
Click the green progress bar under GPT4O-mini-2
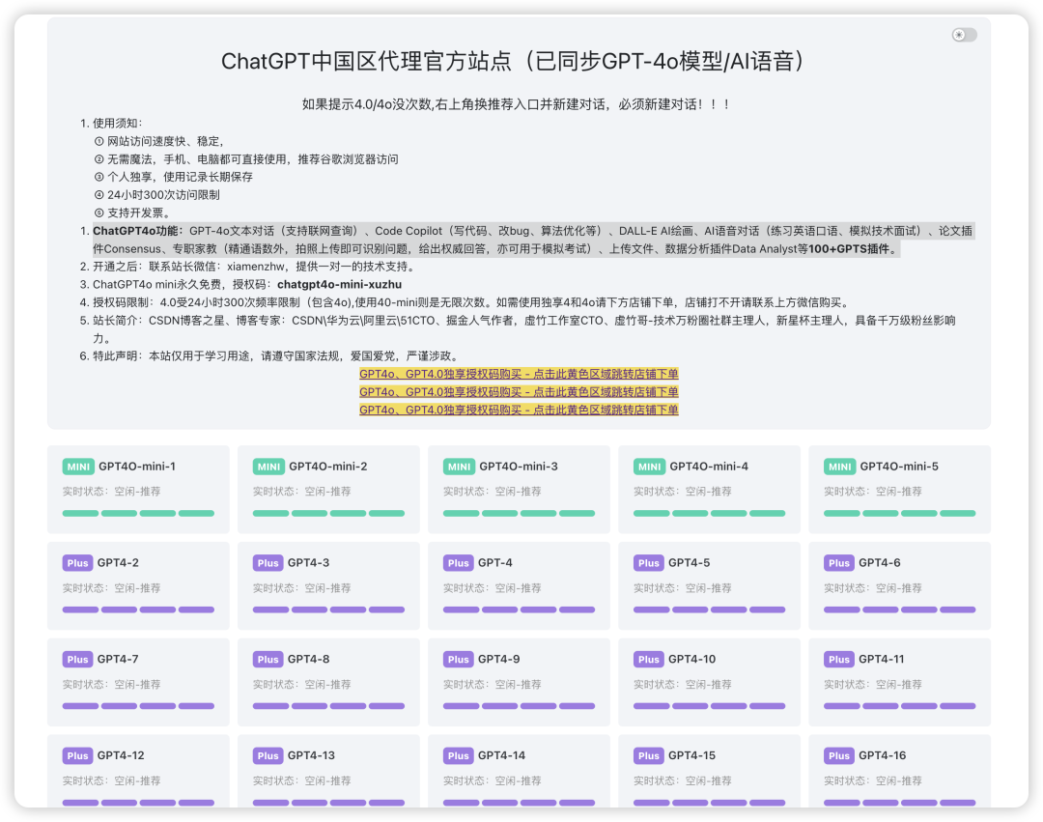click(x=328, y=514)
